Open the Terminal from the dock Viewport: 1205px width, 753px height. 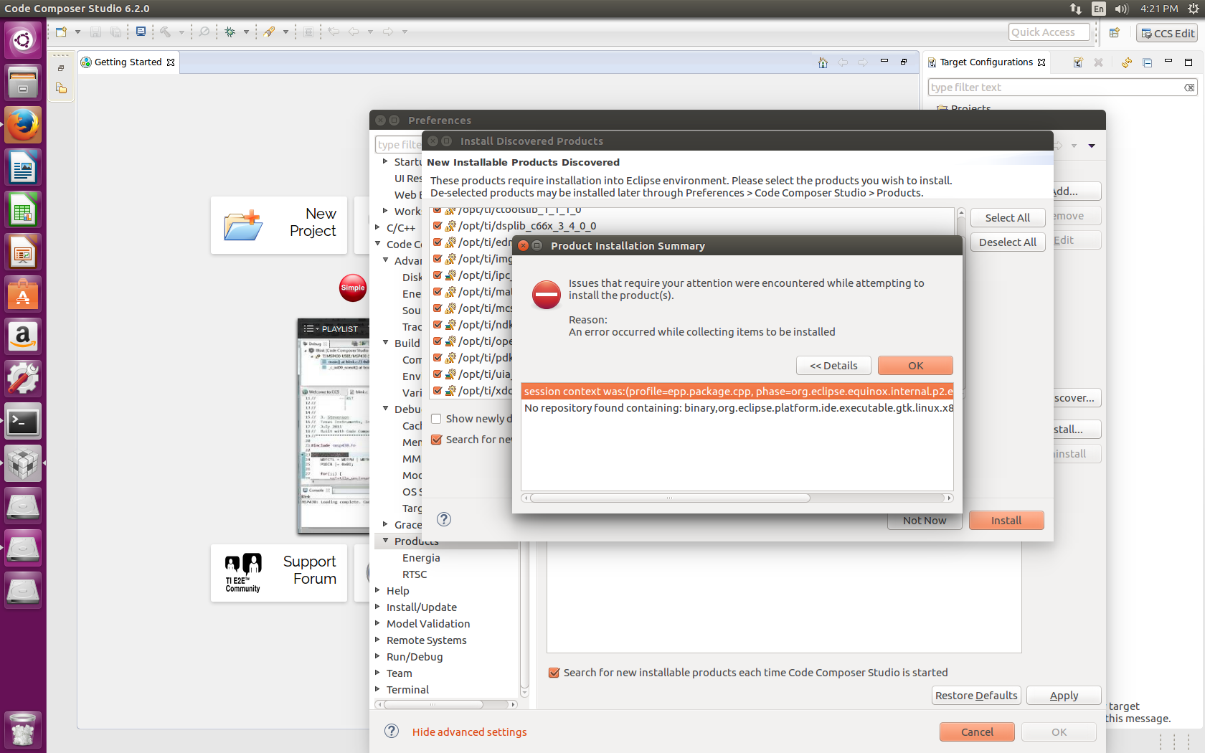coord(23,422)
